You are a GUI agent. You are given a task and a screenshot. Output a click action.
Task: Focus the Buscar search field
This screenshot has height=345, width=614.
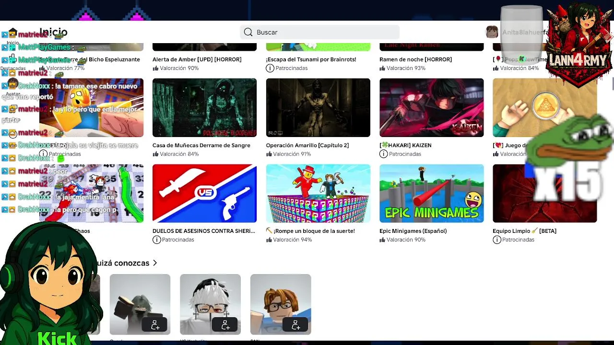pos(319,32)
